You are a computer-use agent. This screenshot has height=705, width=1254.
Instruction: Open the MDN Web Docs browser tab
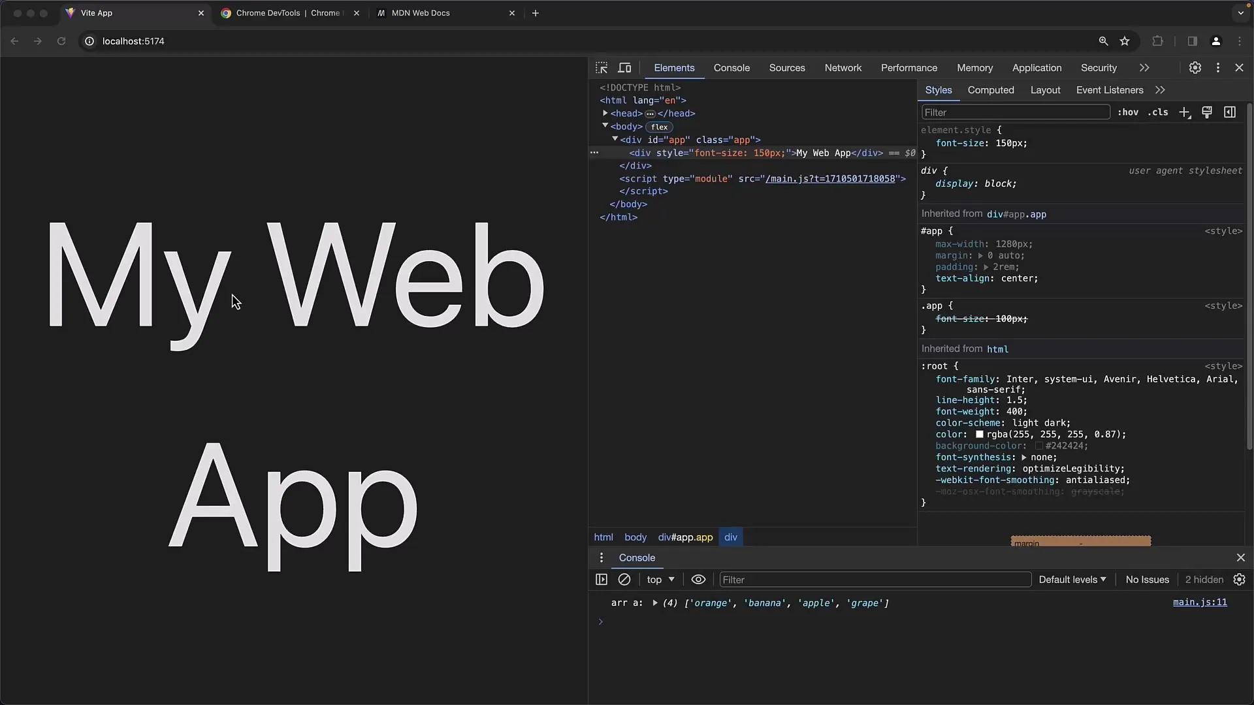click(446, 13)
